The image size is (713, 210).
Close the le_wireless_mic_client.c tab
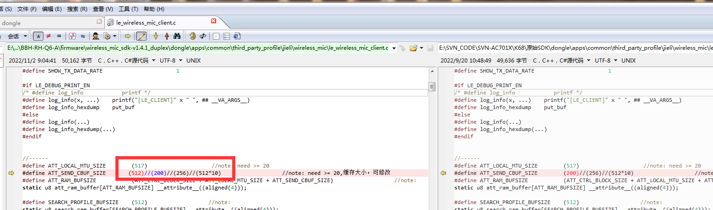[x=213, y=21]
